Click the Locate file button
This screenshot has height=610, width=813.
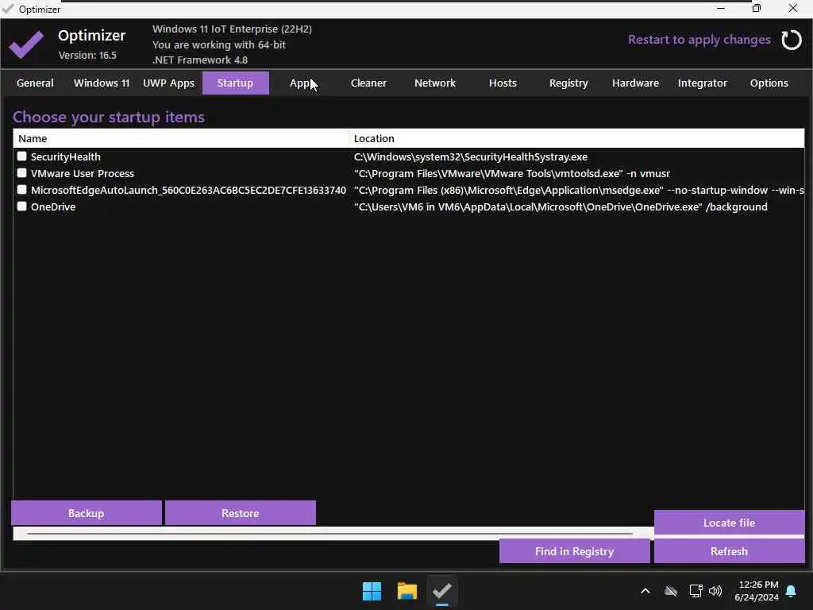coord(729,523)
